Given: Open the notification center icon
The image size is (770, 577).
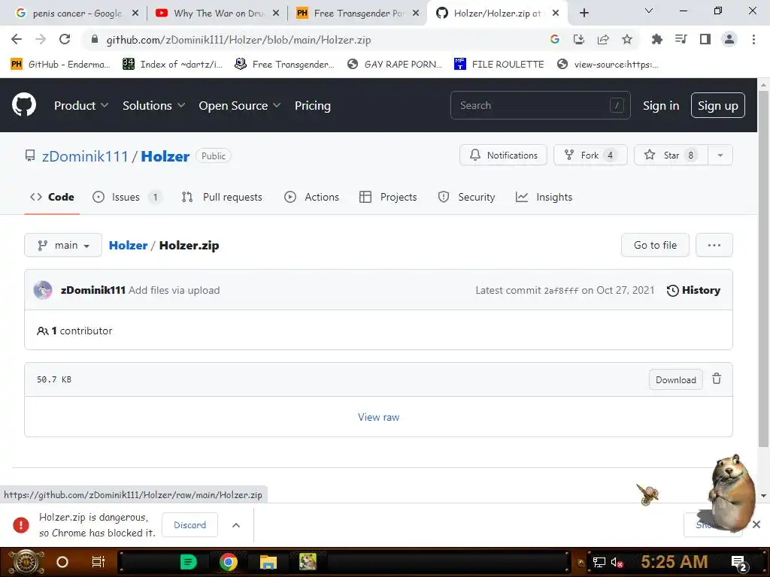Looking at the screenshot, I should [x=738, y=563].
